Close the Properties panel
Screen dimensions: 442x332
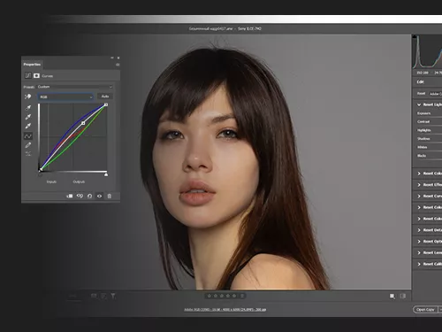(x=118, y=58)
